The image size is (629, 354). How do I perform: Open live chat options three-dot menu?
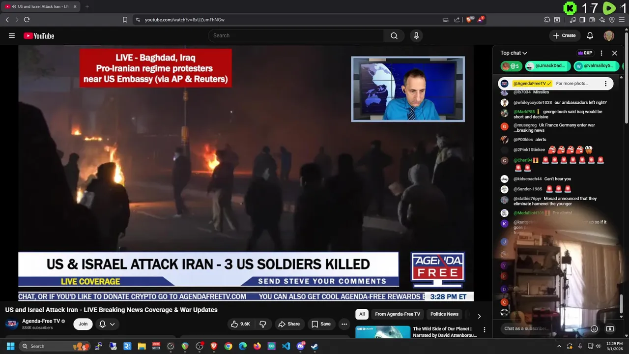pyautogui.click(x=601, y=53)
